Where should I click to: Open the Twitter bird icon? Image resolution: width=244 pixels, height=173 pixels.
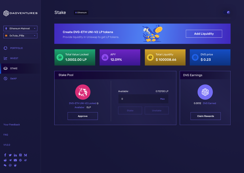[x=10, y=155]
